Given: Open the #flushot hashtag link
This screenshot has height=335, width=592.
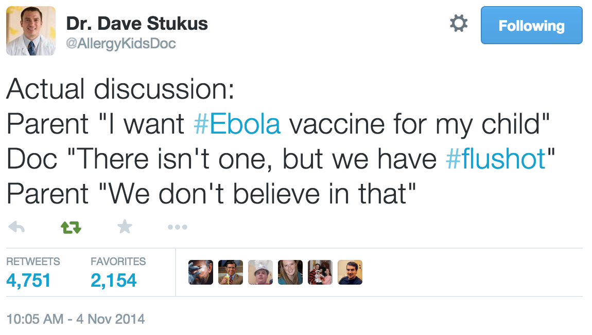Looking at the screenshot, I should 495,159.
